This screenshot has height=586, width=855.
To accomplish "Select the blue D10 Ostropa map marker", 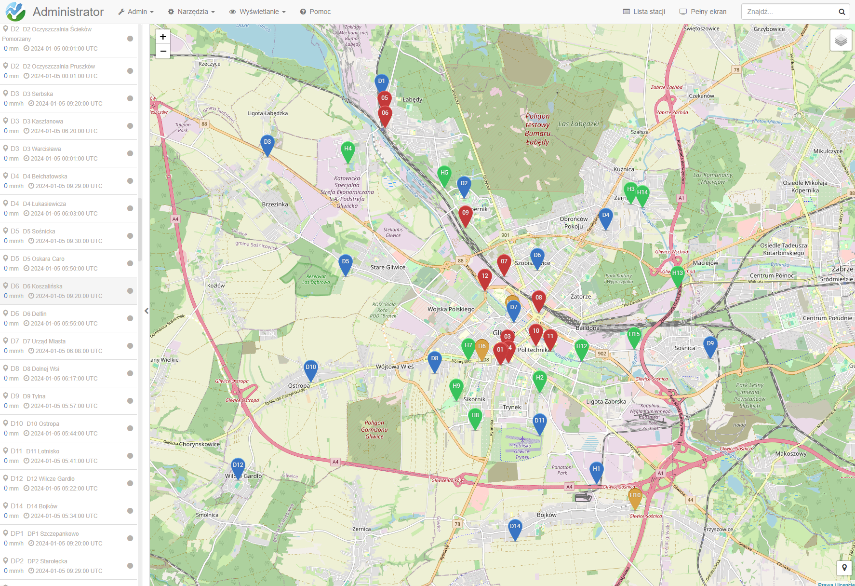I will coord(311,368).
